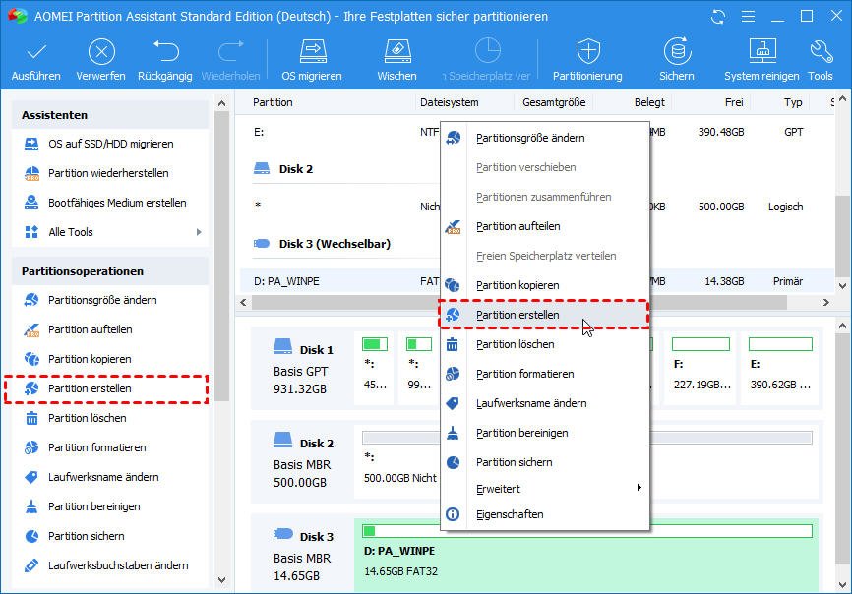
Task: Click the Verwerfen discard icon
Action: tap(101, 53)
